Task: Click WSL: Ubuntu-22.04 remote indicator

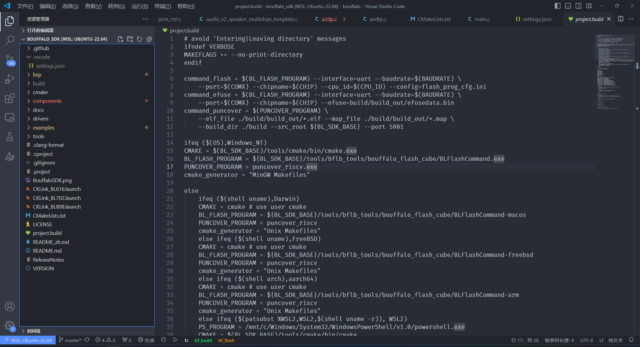Action: coord(28,340)
